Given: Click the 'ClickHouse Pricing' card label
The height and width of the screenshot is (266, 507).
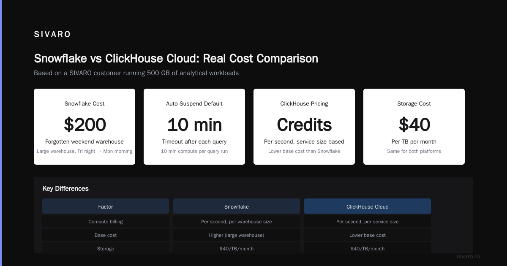Looking at the screenshot, I should point(304,103).
